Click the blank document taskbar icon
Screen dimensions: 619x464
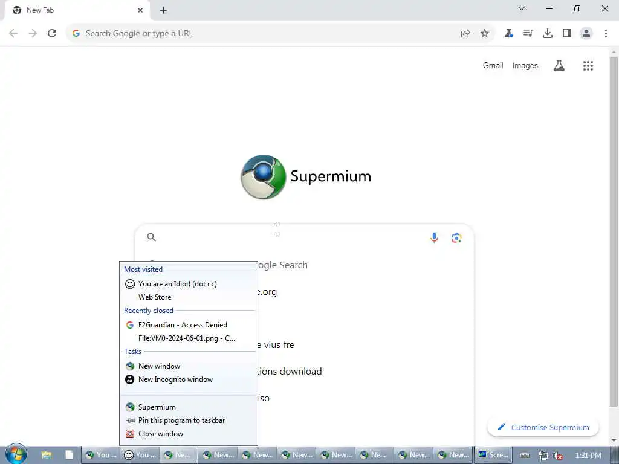point(69,455)
